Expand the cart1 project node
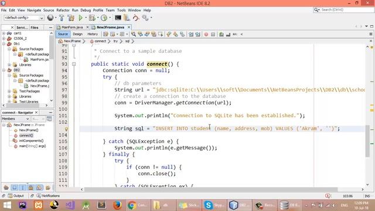 (4, 33)
